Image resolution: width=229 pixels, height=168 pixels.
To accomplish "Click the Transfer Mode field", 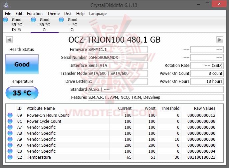I will pos(118,74).
